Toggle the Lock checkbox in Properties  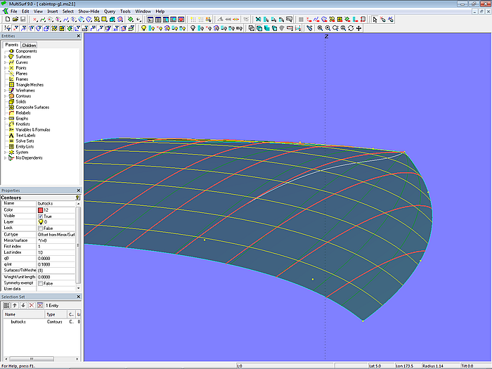click(41, 228)
